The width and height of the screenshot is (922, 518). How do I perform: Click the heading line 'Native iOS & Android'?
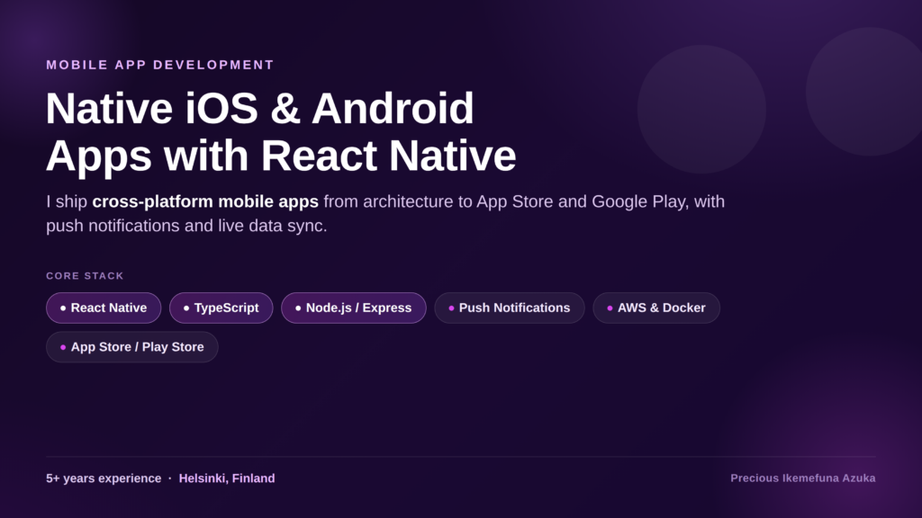pyautogui.click(x=259, y=109)
